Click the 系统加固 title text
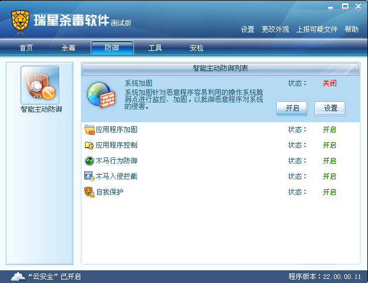The width and height of the screenshot is (368, 283). point(139,83)
